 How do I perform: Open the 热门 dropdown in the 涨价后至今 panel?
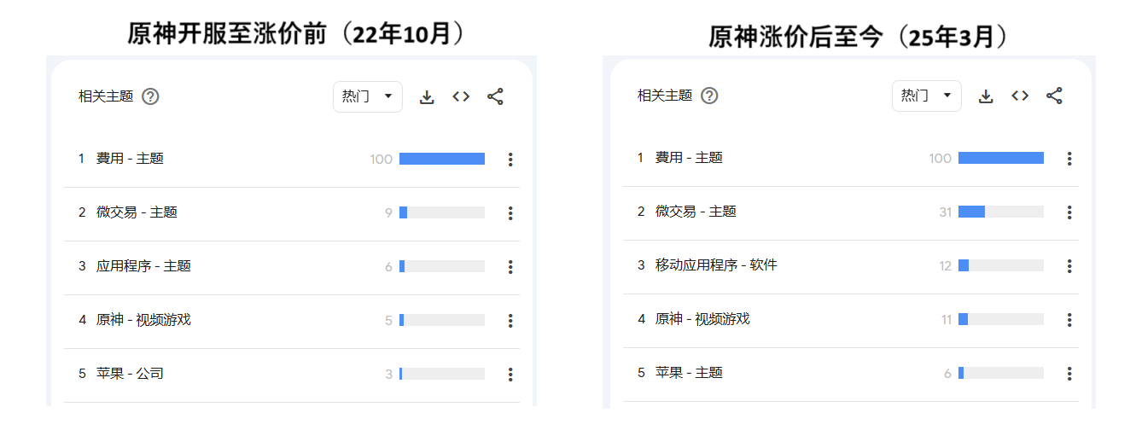[927, 96]
